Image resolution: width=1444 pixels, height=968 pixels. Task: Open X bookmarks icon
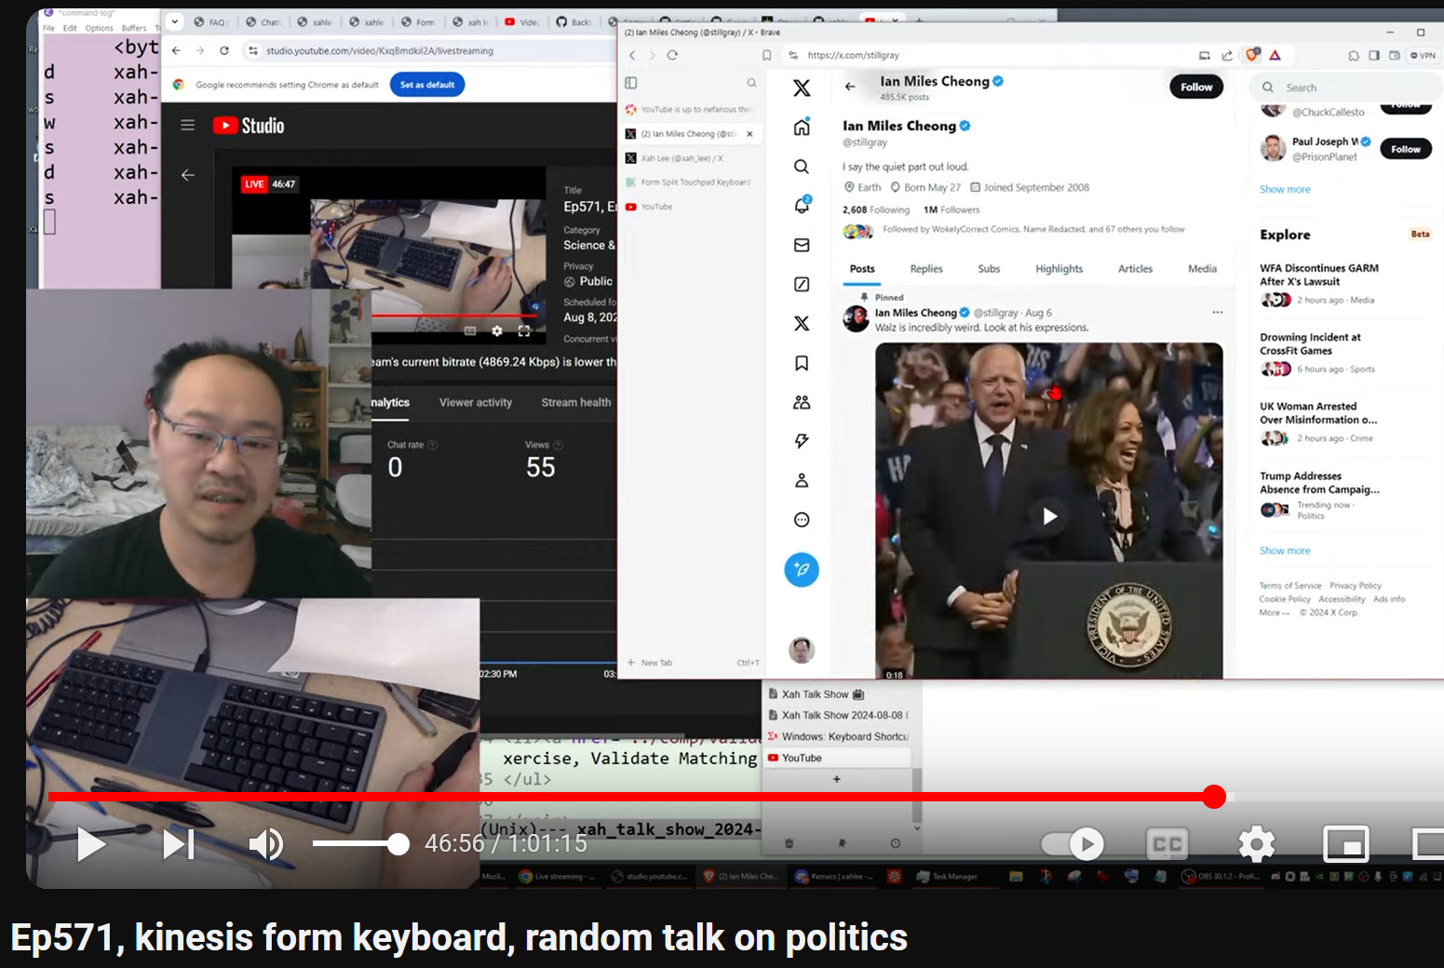coord(802,363)
